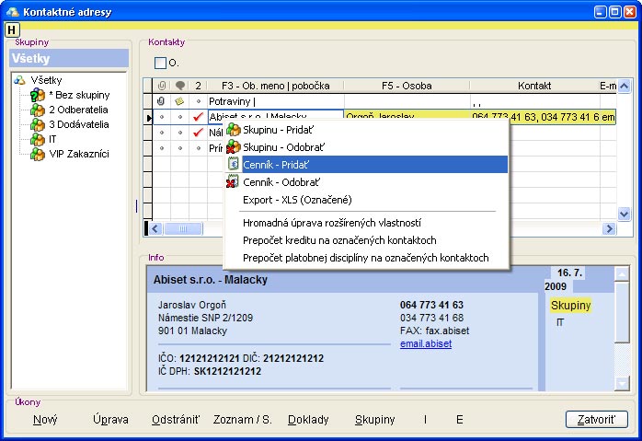Select 'Export - XLS (Označené)' menu entry

click(296, 200)
